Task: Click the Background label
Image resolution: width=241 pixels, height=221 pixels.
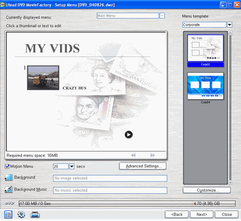Action: [x=25, y=177]
